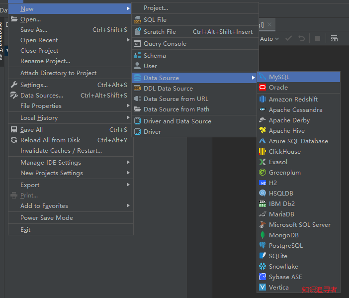Click the SQL File icon
Screen dimensions: 349x298
[137, 20]
